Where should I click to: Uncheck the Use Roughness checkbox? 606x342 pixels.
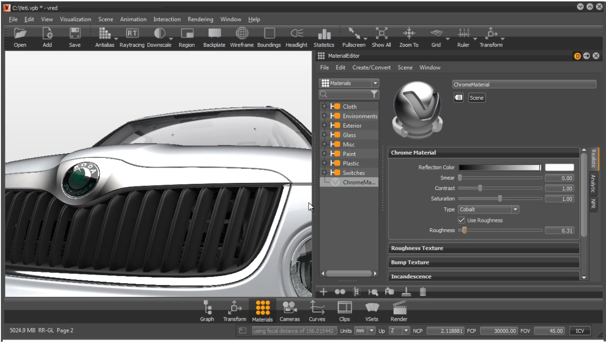[462, 220]
